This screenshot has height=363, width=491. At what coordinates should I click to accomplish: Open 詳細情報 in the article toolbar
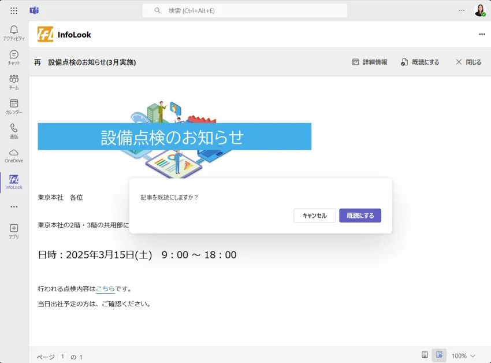(x=370, y=62)
